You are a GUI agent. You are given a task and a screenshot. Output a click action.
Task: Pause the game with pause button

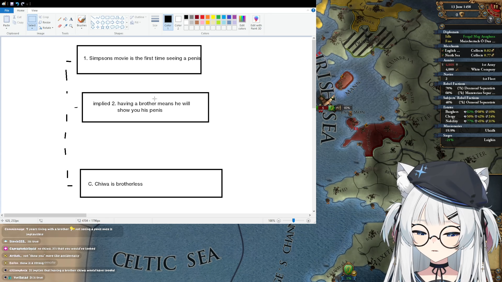496,7
